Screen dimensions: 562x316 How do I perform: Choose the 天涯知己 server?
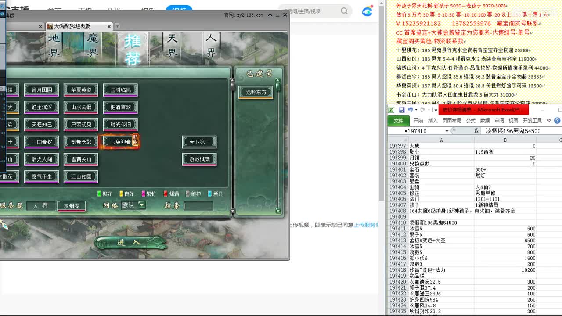click(x=42, y=125)
